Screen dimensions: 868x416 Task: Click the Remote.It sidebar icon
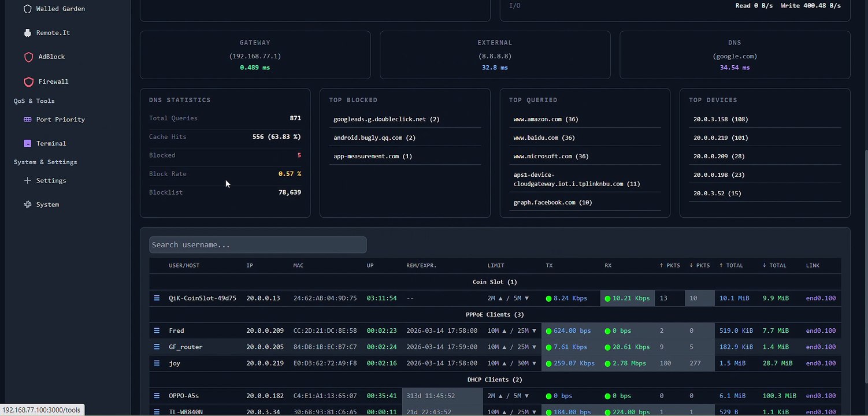coord(28,33)
